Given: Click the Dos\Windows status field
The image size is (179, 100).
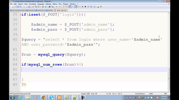Looking at the screenshot, I should (x=140, y=94).
